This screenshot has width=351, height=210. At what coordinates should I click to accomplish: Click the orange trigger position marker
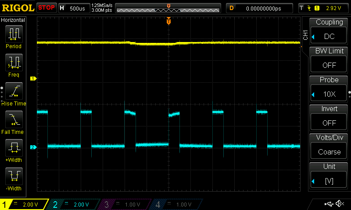click(168, 21)
